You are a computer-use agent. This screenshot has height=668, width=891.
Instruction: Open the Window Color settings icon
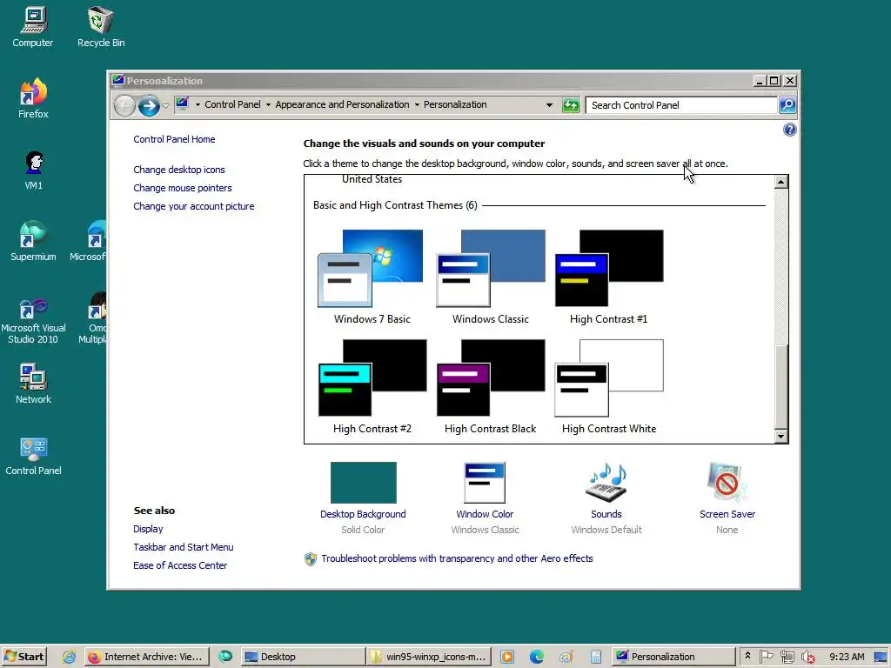click(x=485, y=483)
